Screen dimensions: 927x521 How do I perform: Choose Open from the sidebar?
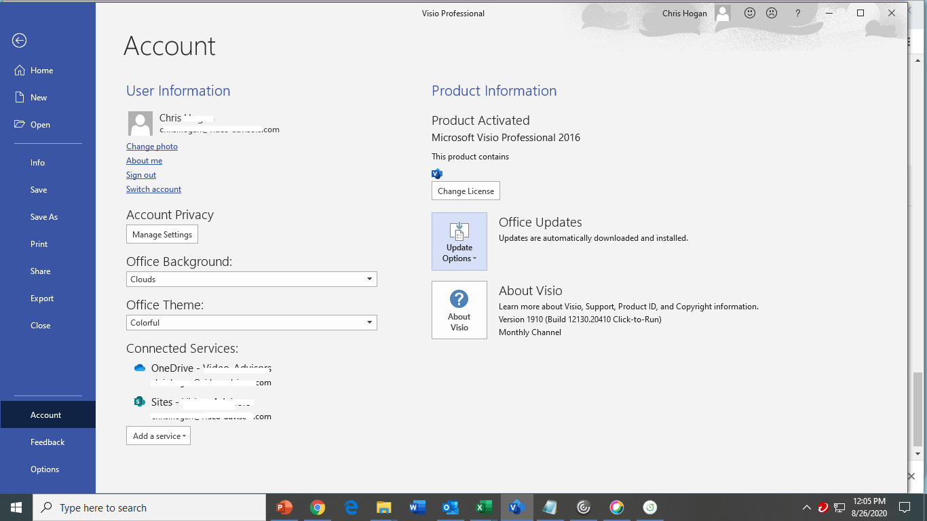tap(48, 125)
